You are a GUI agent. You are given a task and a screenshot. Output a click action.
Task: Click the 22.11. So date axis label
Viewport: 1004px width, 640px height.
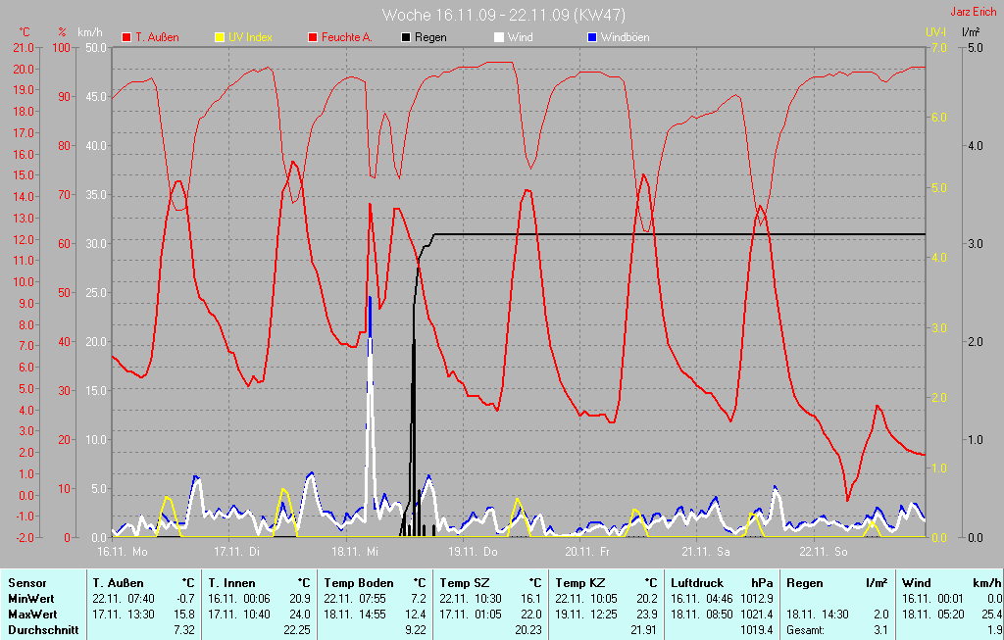tap(823, 551)
